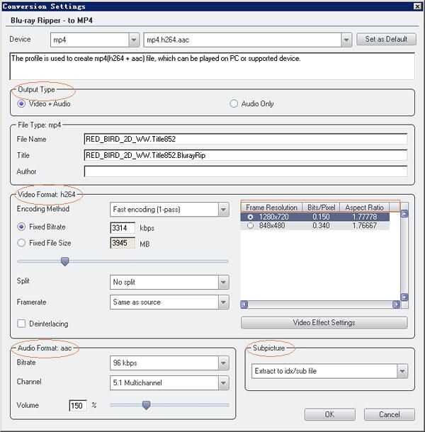
Task: Select the 1280x720 resolution radio button
Action: coord(250,217)
